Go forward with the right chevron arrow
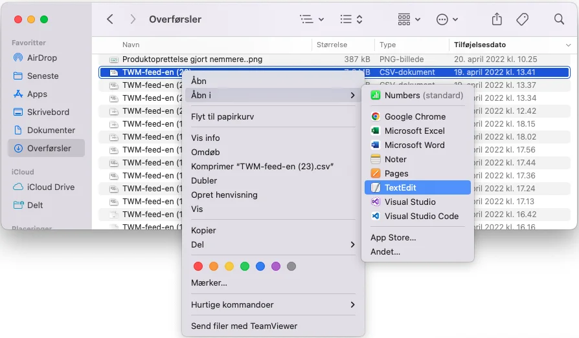Viewport: 579px width, 338px height. [133, 19]
